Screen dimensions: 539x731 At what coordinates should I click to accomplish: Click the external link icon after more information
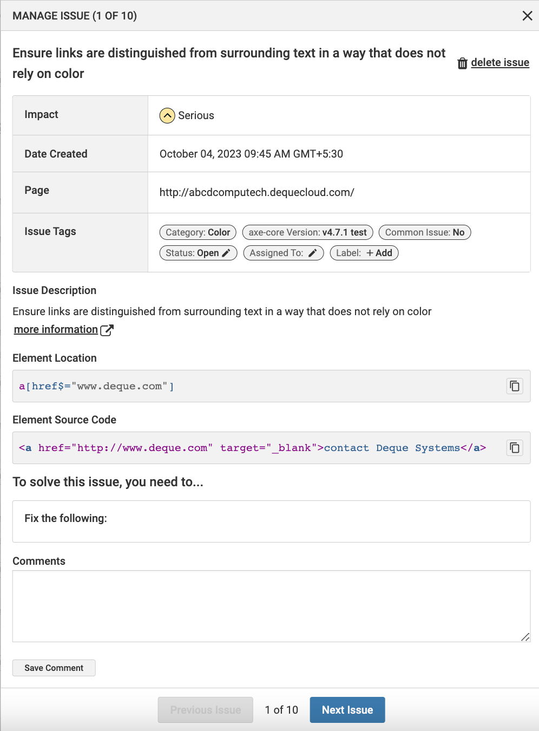coord(107,330)
